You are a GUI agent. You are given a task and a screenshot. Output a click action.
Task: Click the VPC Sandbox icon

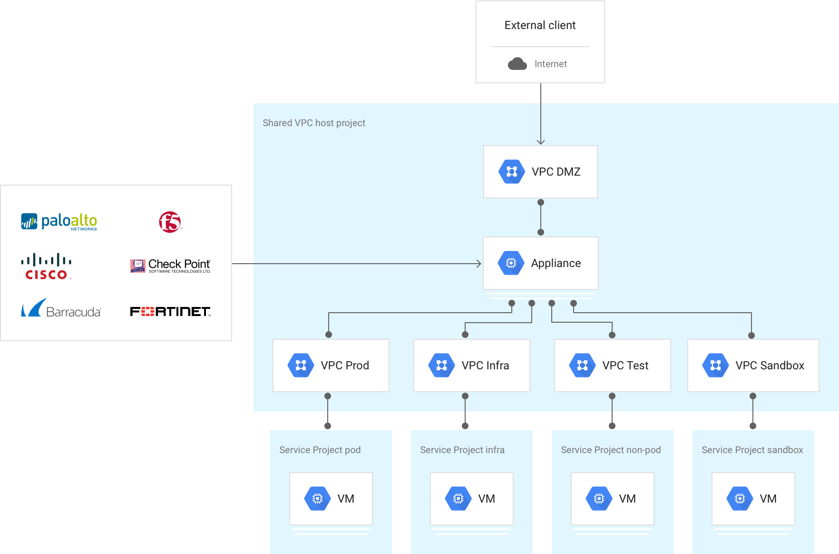tap(715, 365)
